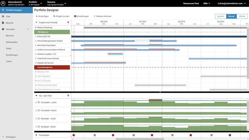Click the filter icon beside Res. nach Rolle
249x140 pixels.
68,95
